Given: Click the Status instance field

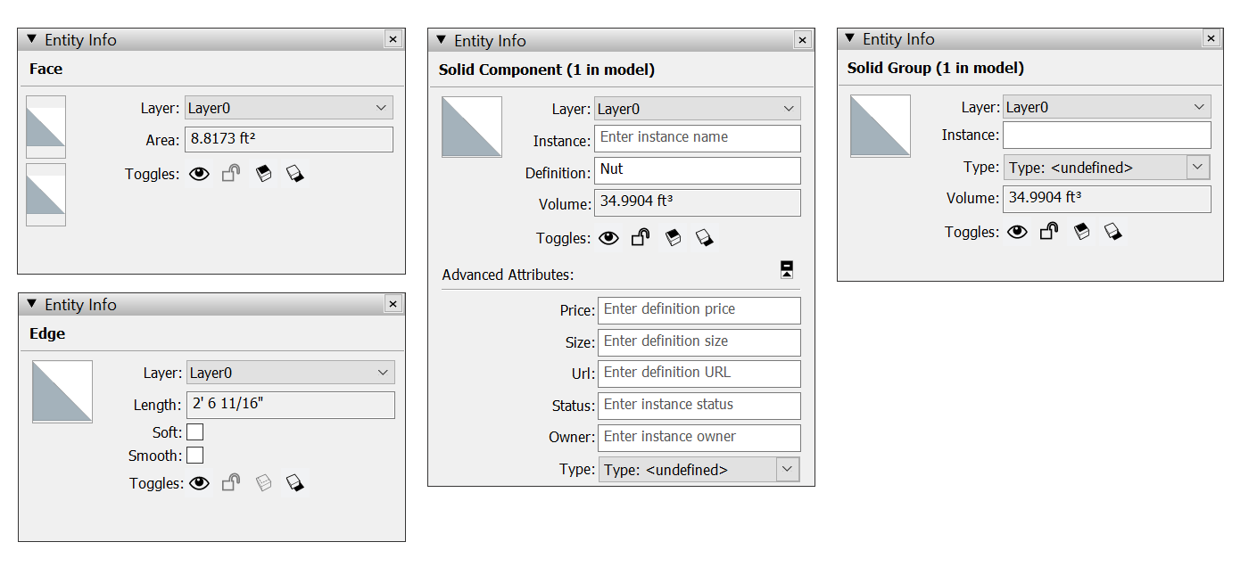Looking at the screenshot, I should 699,406.
